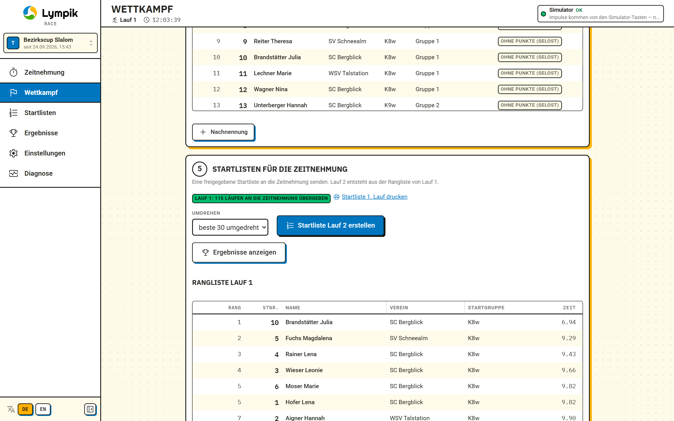This screenshot has width=674, height=421.
Task: Open the Startliste 1. Lauf drucken link
Action: click(x=374, y=197)
